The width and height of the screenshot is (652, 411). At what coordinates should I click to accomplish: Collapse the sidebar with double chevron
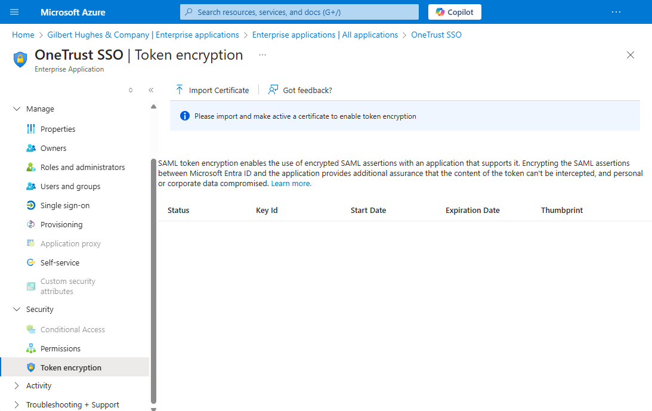(x=151, y=90)
